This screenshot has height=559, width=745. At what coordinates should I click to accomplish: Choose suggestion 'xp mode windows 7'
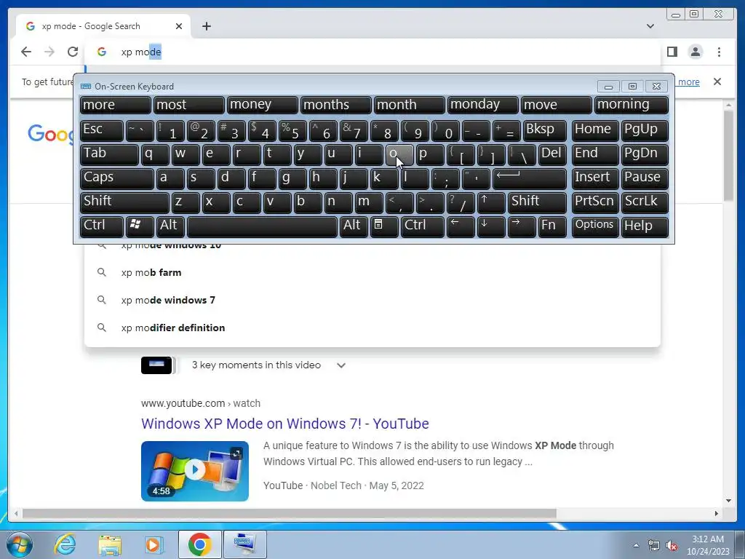pos(372,300)
